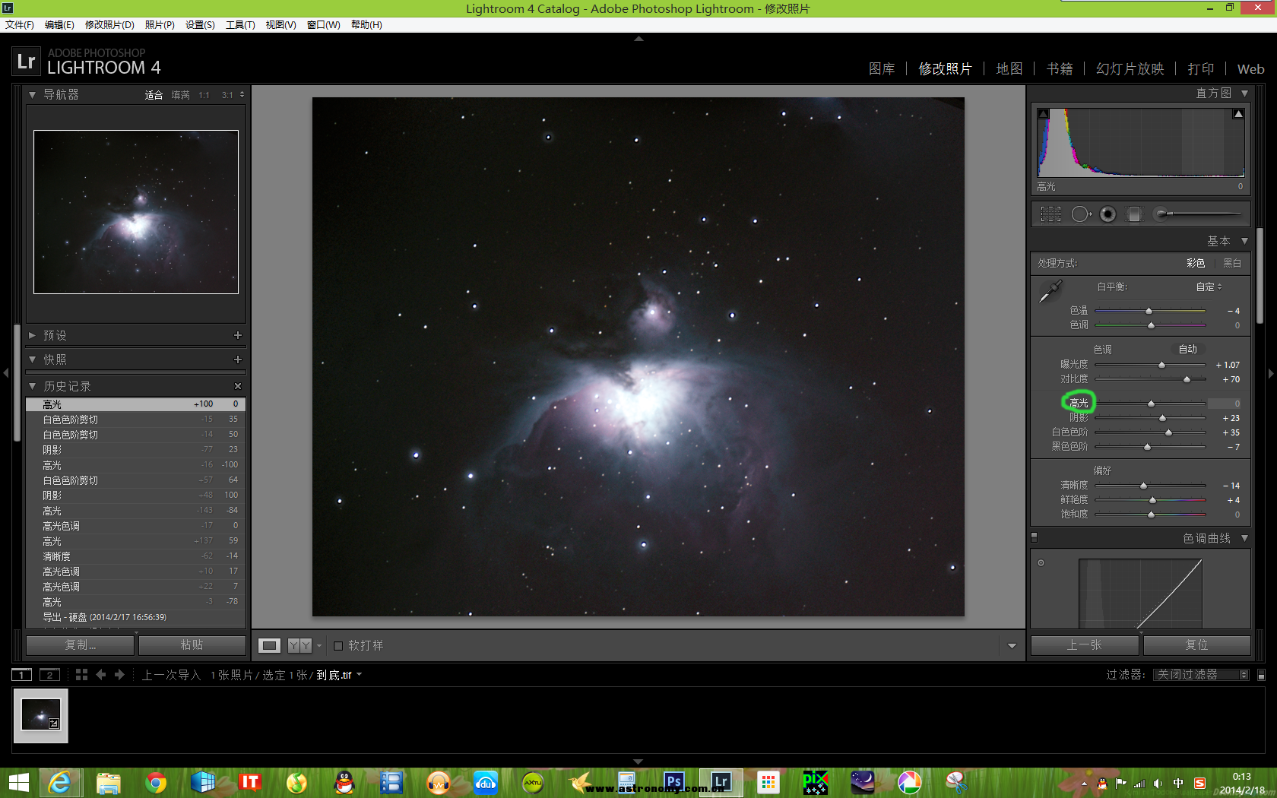This screenshot has height=798, width=1277.
Task: Expand the Presets (预设) panel
Action: tap(32, 335)
